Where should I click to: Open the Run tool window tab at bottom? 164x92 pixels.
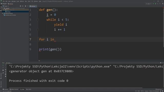(22, 89)
